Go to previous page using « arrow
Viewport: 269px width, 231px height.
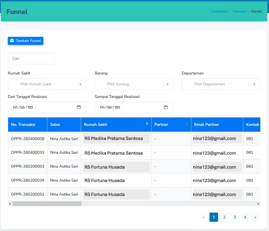(204, 217)
